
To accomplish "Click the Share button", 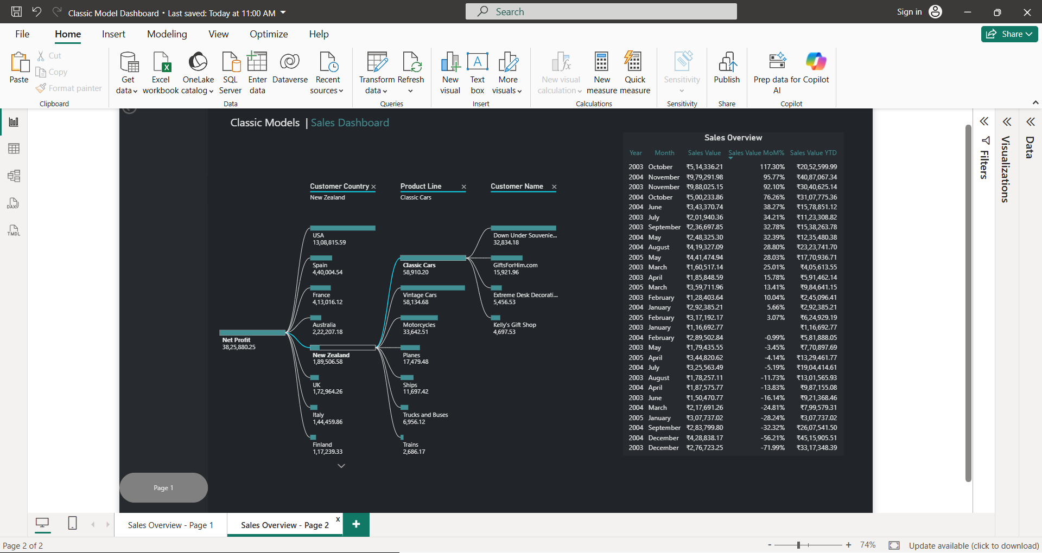I will pos(1009,34).
